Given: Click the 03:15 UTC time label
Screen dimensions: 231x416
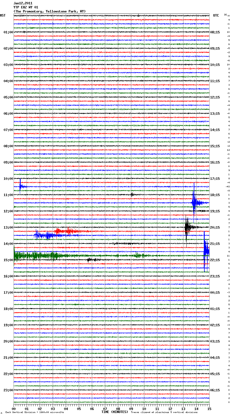Looking at the screenshot, I should pyautogui.click(x=215, y=341).
